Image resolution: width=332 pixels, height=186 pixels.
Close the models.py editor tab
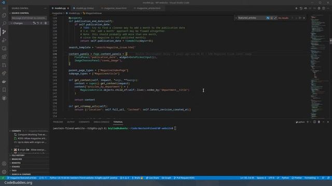[x=68, y=8]
